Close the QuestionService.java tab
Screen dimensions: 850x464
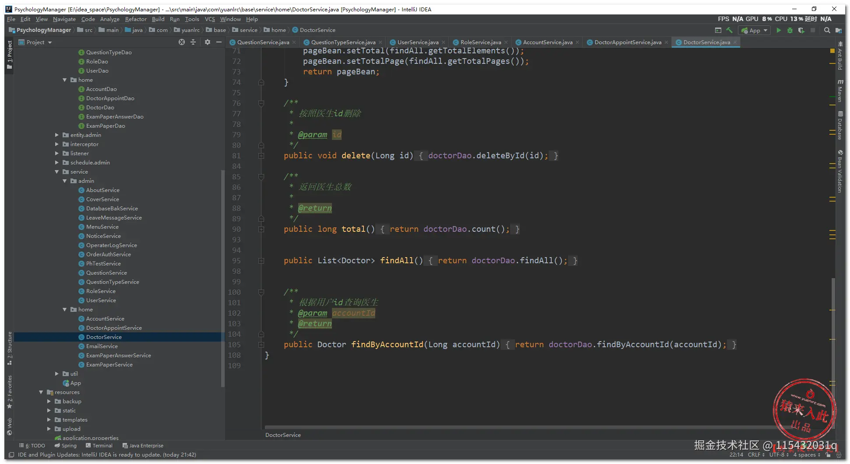point(294,42)
